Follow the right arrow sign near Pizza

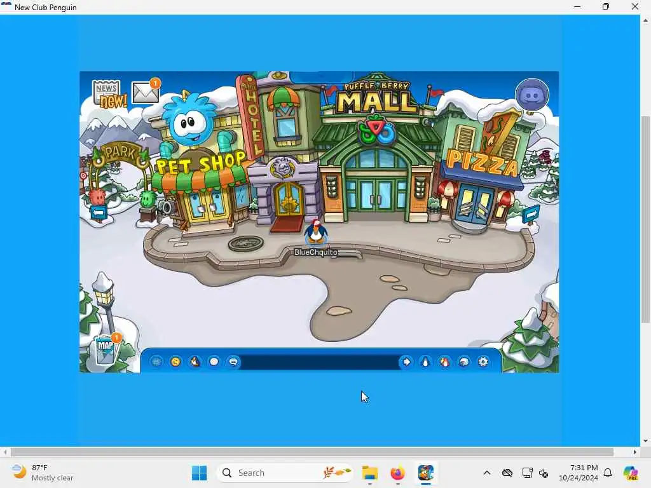[531, 214]
